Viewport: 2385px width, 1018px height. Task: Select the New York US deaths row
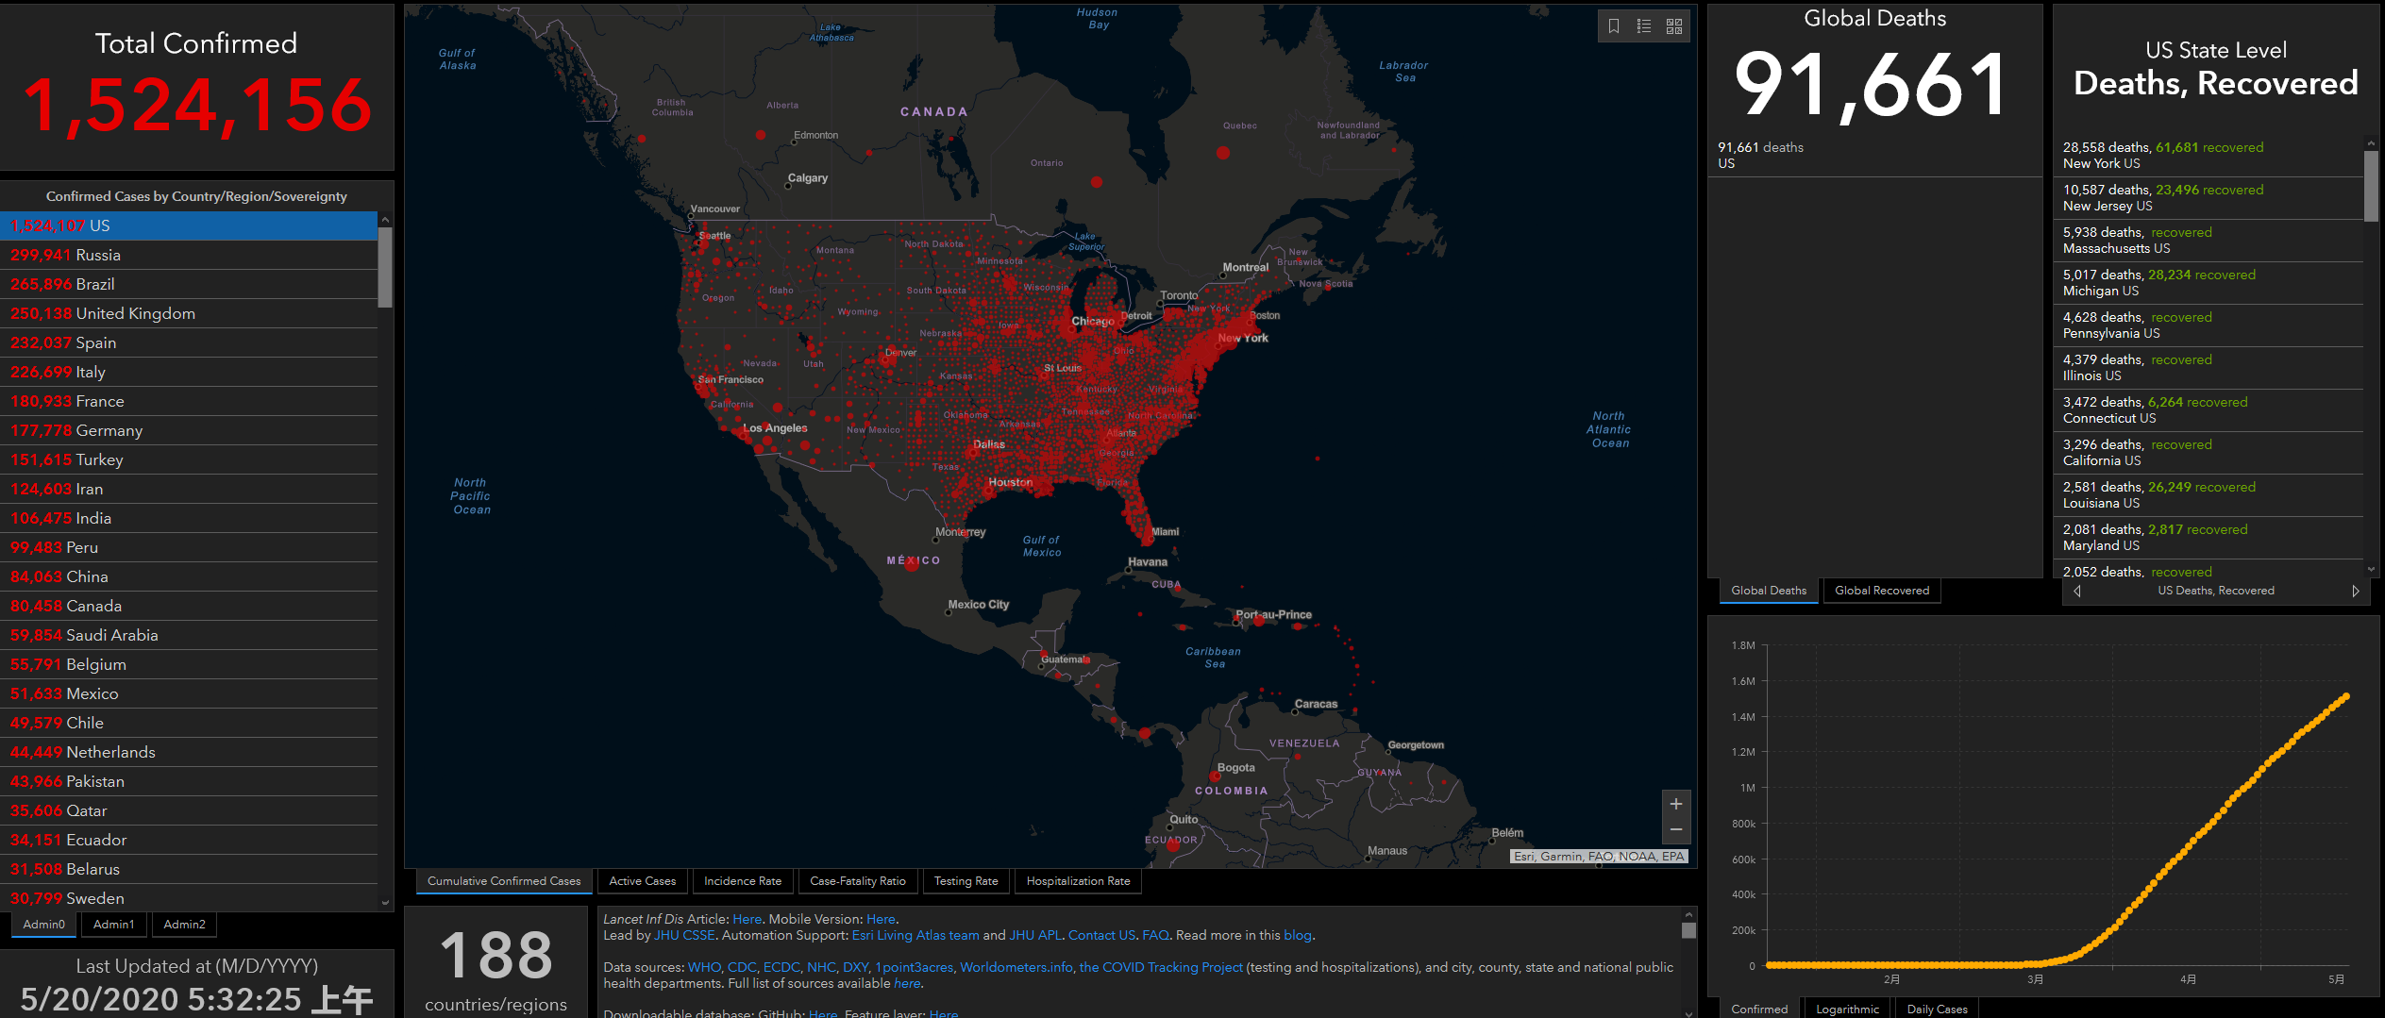[2209, 156]
